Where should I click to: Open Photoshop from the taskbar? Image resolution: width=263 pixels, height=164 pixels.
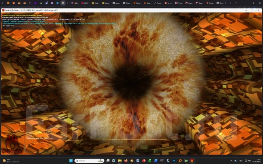pos(174,161)
